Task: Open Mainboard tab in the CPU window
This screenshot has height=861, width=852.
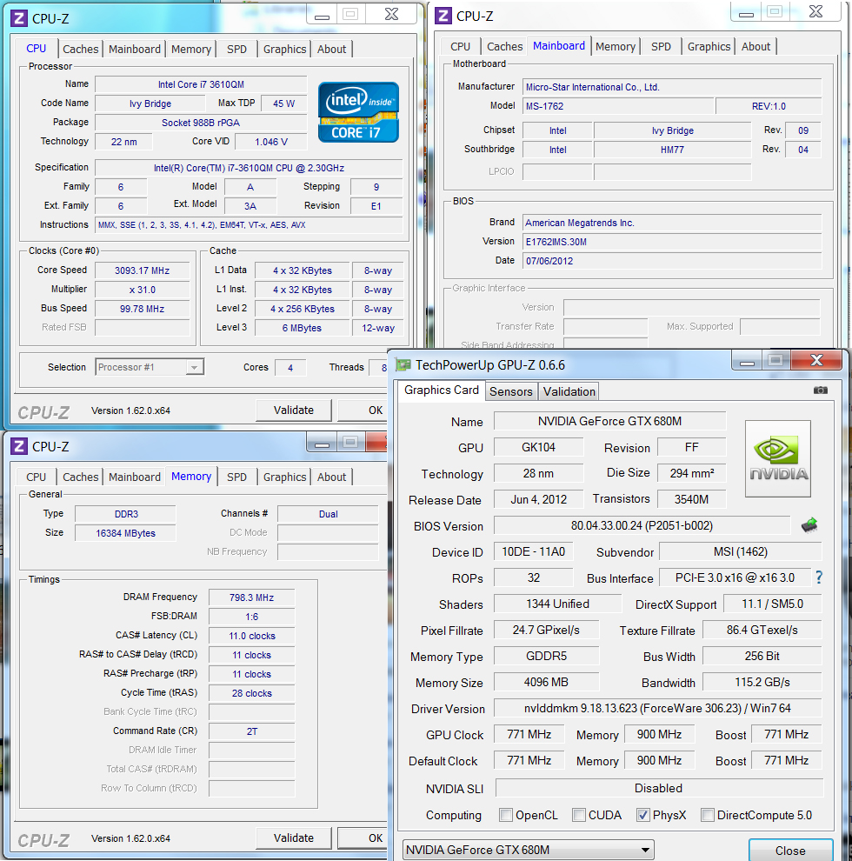Action: click(135, 49)
